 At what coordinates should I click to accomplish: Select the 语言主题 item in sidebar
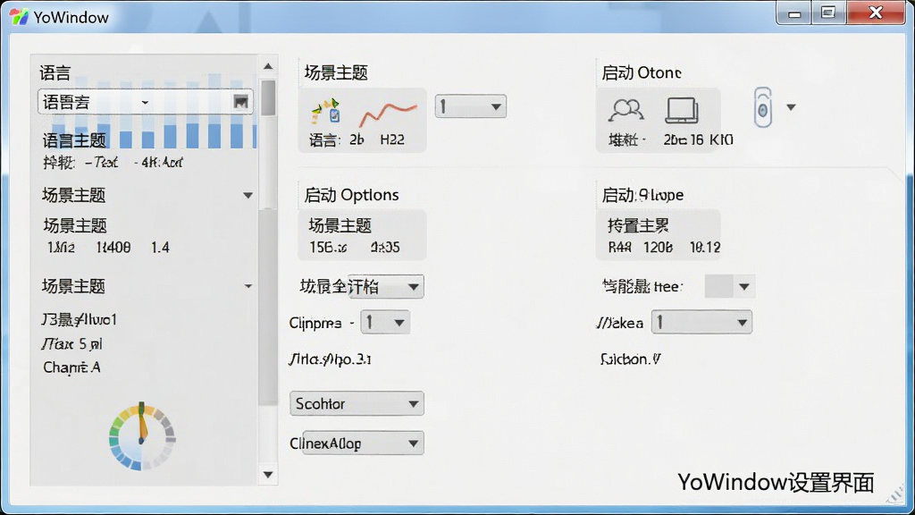pos(74,140)
